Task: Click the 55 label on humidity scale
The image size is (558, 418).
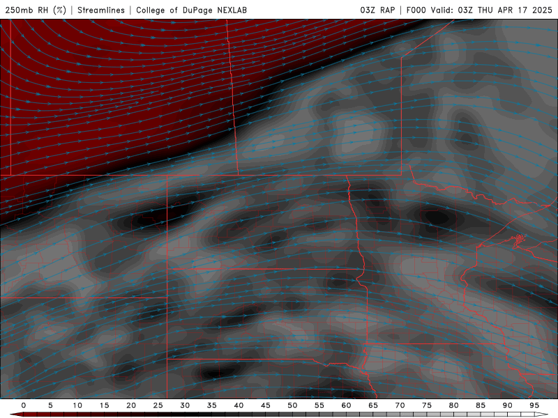Action: pos(319,405)
